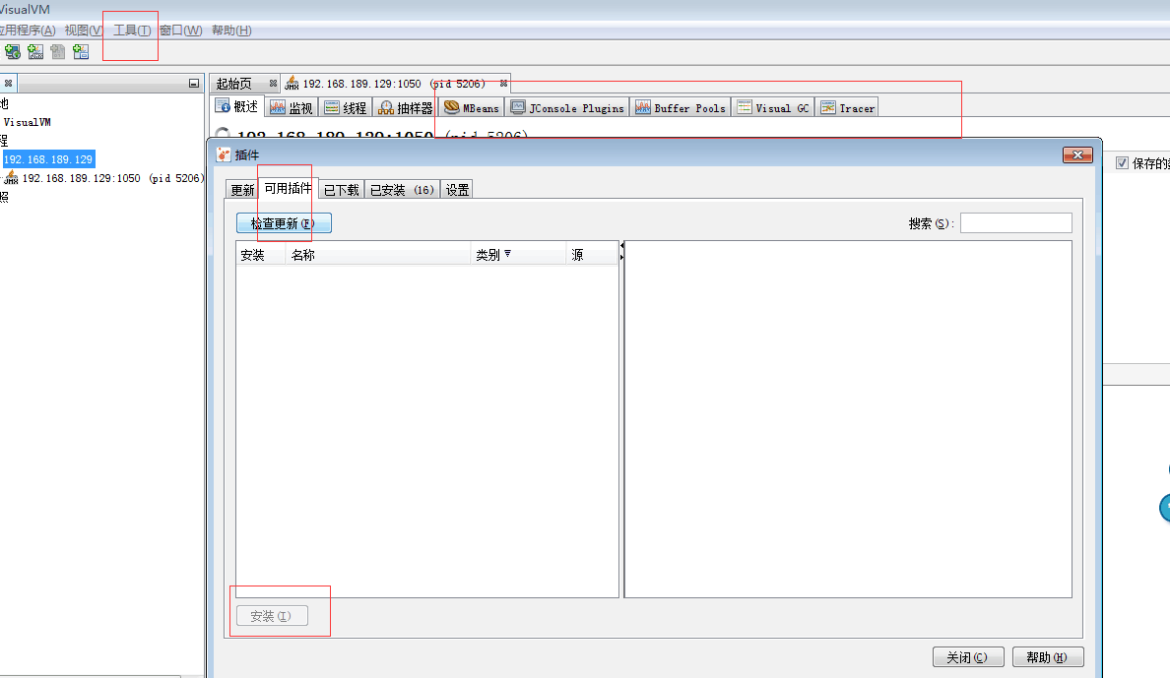The height and width of the screenshot is (678, 1170).
Task: Click the disabled 安装(I) button
Action: [272, 616]
